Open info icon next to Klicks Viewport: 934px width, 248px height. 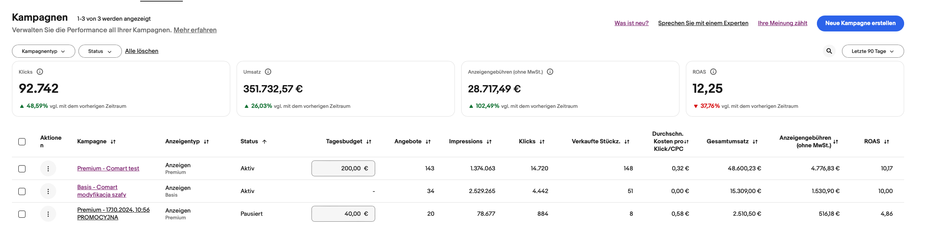tap(40, 72)
